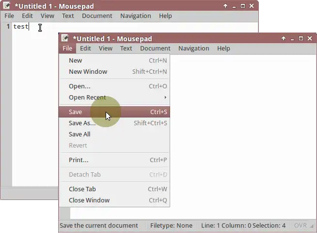Open the Edit menu in front window
Image resolution: width=317 pixels, height=233 pixels.
[85, 49]
